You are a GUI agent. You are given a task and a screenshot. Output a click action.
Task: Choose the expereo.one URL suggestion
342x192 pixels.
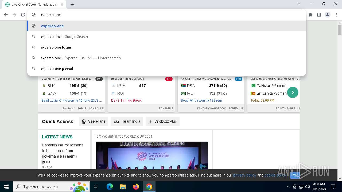tap(167, 26)
